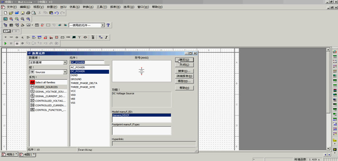The width and height of the screenshot is (338, 161).
Task: Open the Sources group dropdown
Action: point(65,72)
